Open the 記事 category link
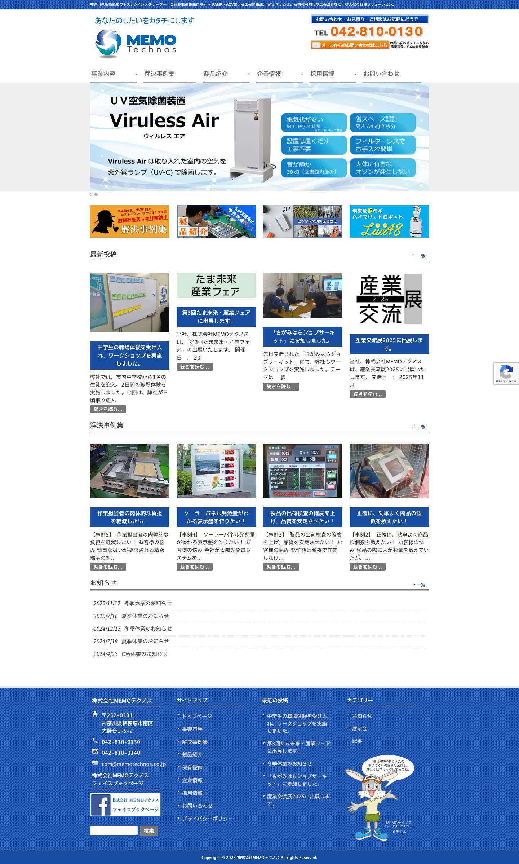The image size is (519, 864). pos(357,741)
